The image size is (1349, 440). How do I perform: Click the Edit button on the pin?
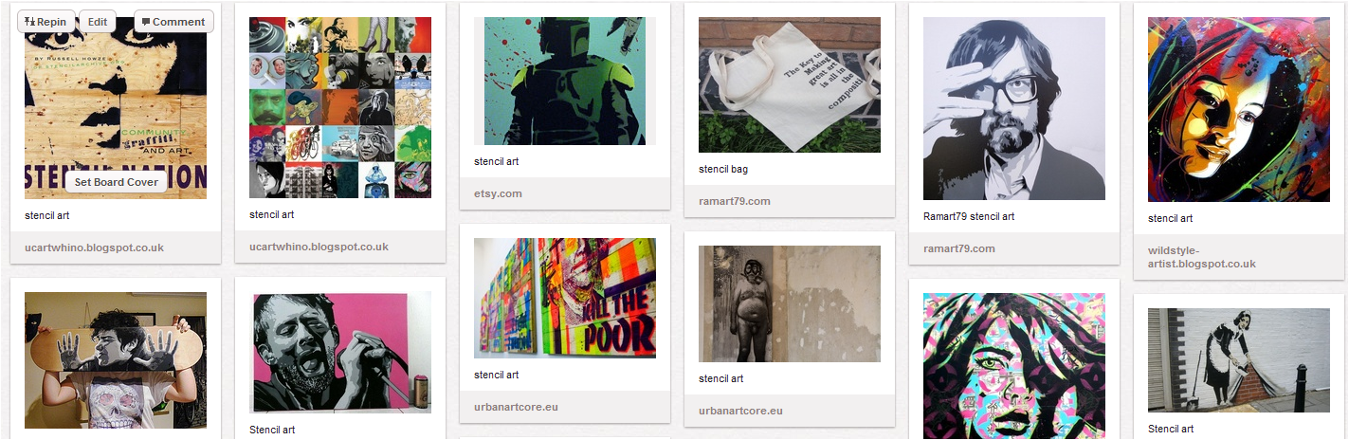(98, 22)
